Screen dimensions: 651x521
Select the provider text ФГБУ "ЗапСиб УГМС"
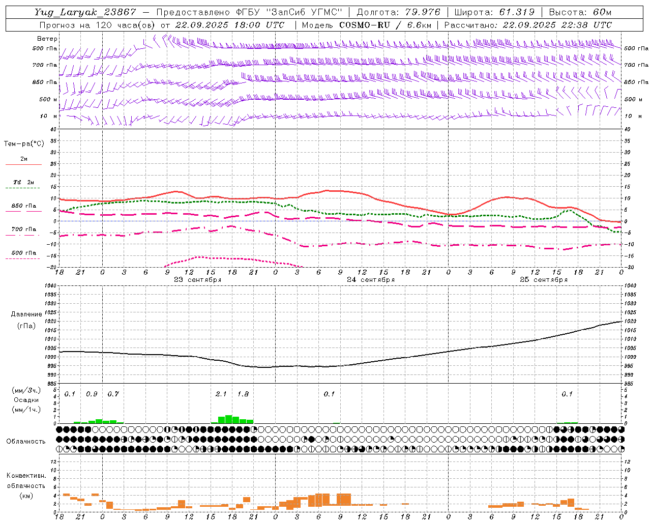pos(289,12)
